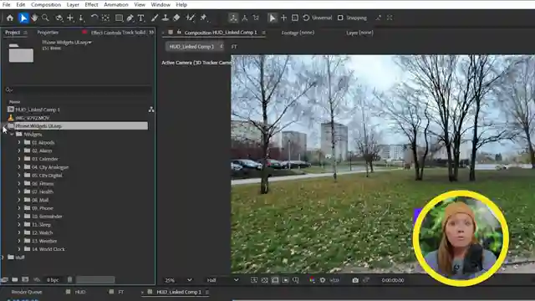Open flowchart icon beside HUD_Linked Comp 1
This screenshot has width=535, height=301.
[x=150, y=110]
